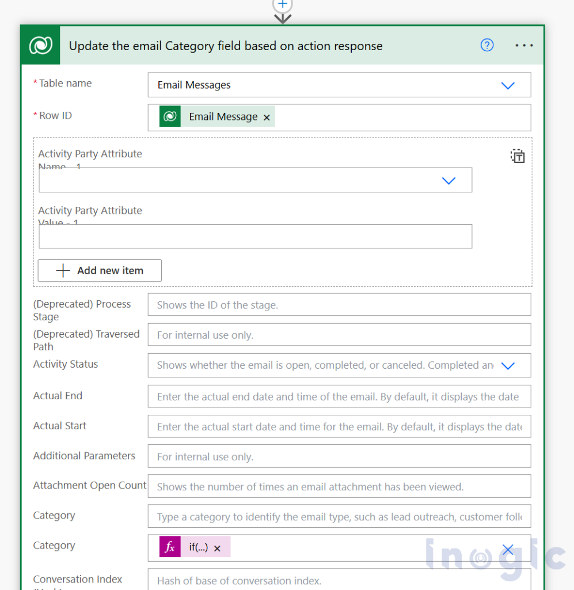Viewport: 574px width, 590px height.
Task: Click the Attachment Open Count field
Action: 339,486
